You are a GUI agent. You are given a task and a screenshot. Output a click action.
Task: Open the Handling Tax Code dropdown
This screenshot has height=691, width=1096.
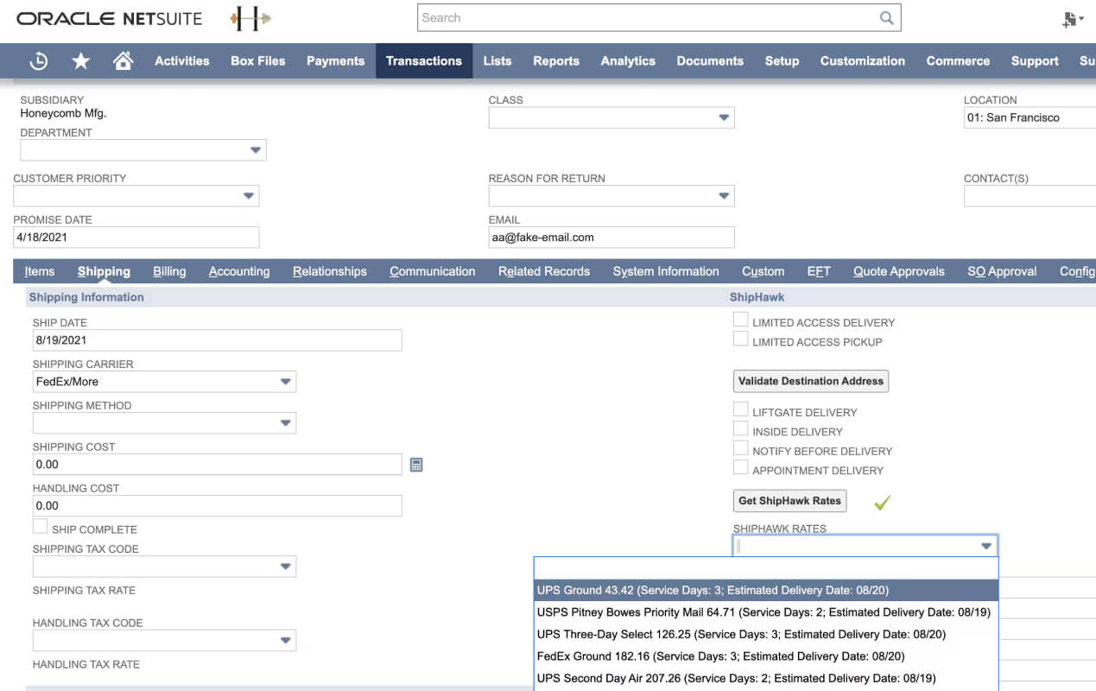[x=286, y=641]
